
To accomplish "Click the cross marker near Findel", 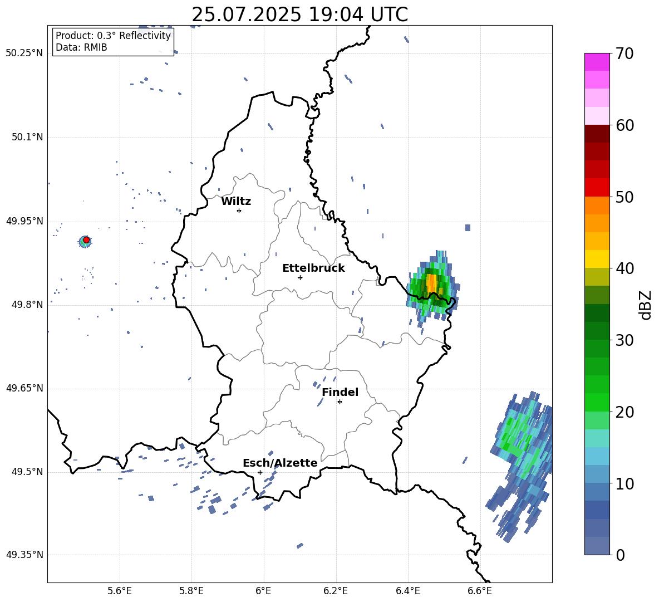I will pos(340,402).
